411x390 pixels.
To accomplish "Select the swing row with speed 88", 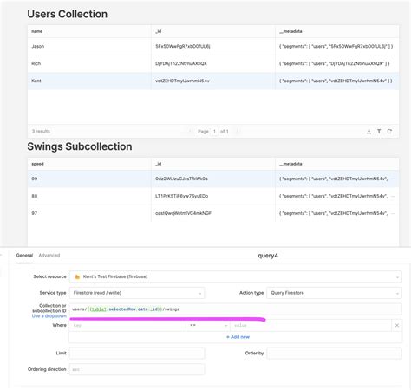I will (213, 196).
